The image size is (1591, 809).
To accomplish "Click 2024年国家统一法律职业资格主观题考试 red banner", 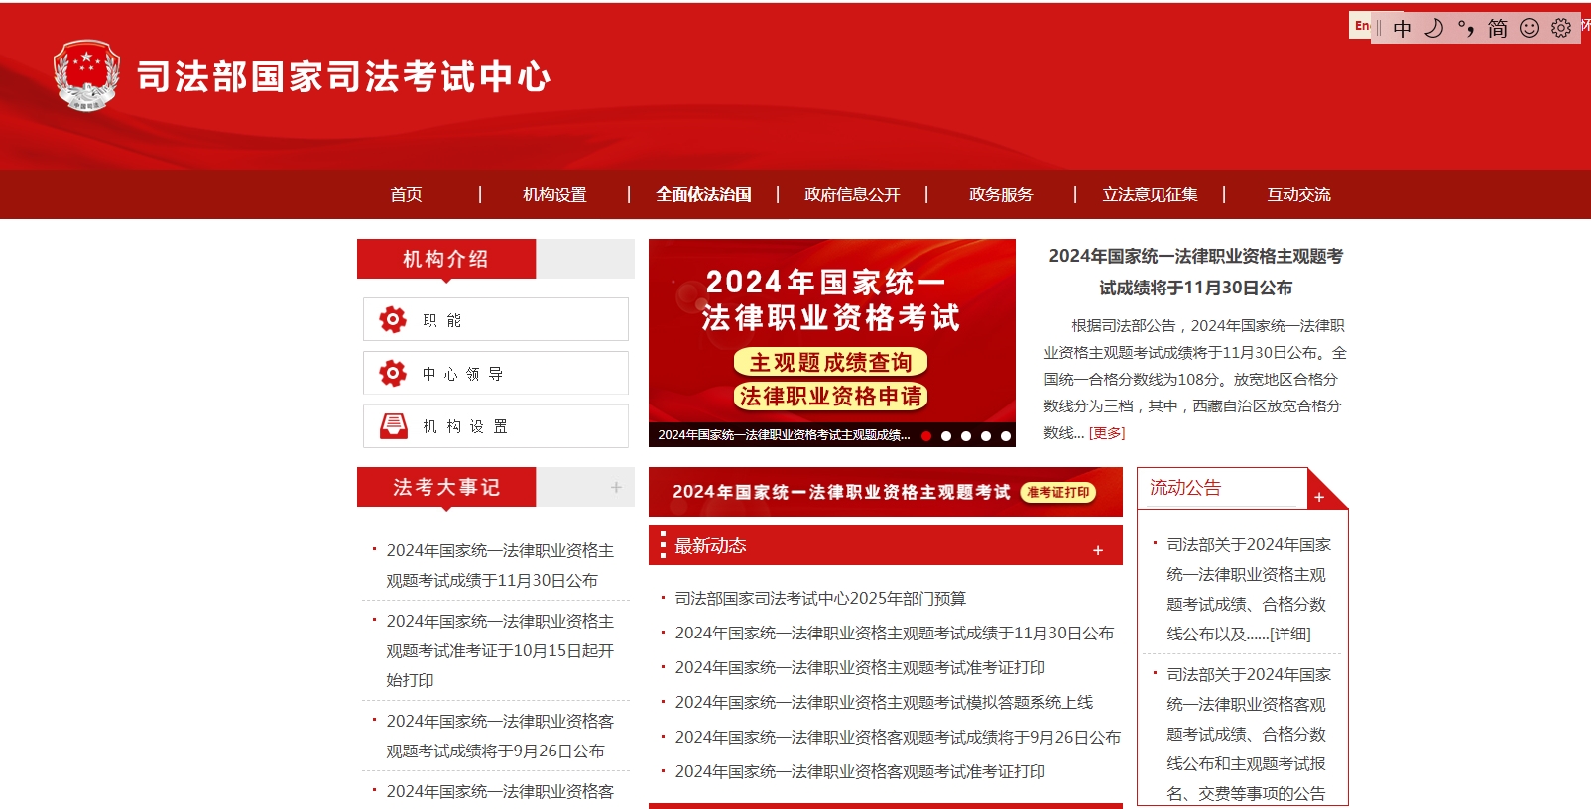I will (885, 492).
